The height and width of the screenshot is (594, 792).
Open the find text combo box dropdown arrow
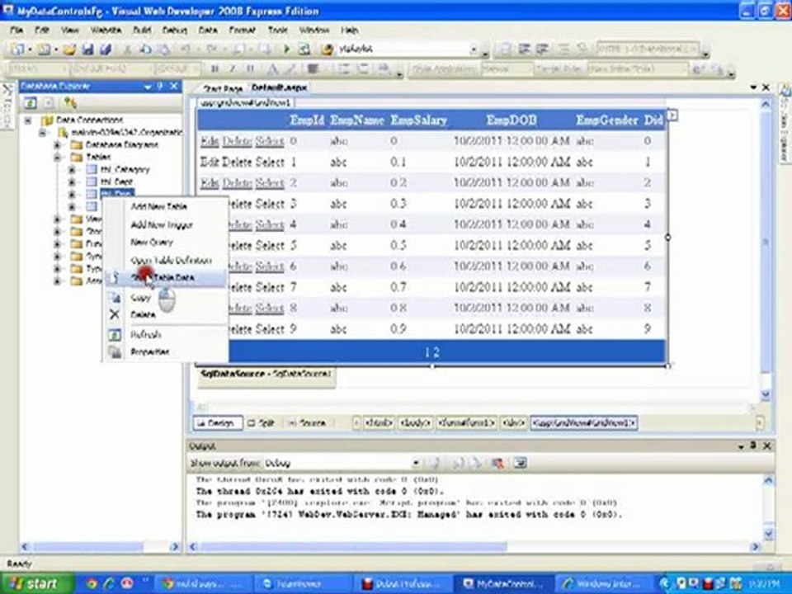(474, 49)
